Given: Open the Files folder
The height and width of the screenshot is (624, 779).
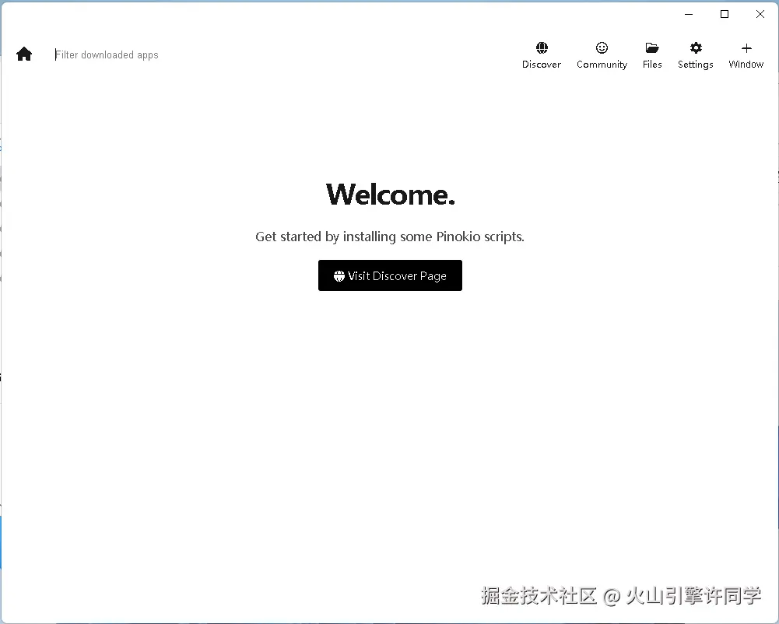Looking at the screenshot, I should coord(652,55).
